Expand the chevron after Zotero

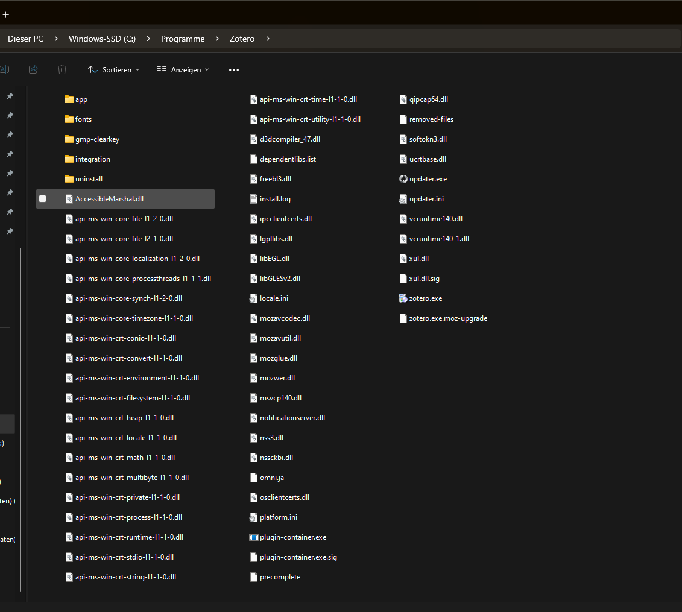(x=268, y=39)
